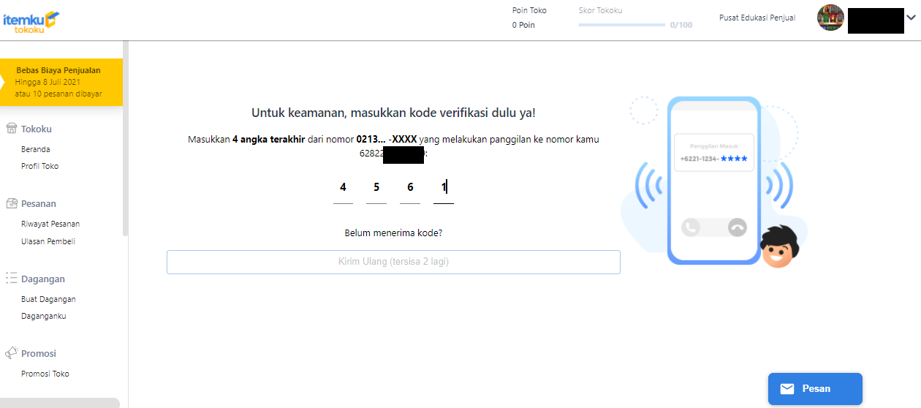Click the Pesanan box icon
Image resolution: width=921 pixels, height=408 pixels.
coord(11,203)
